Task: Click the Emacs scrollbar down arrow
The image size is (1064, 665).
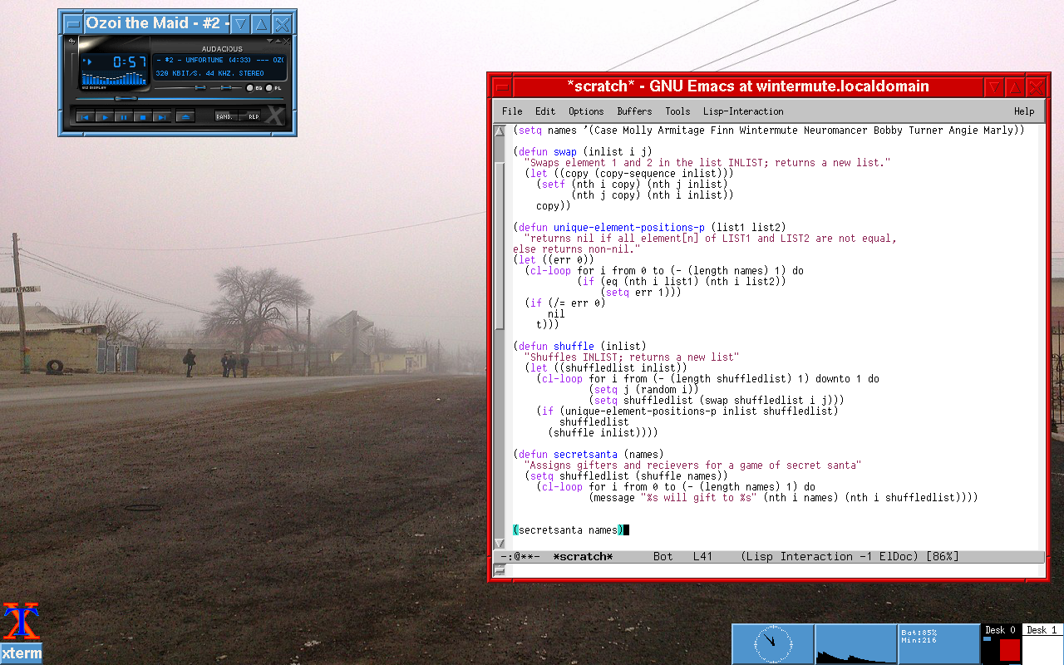Action: (500, 544)
